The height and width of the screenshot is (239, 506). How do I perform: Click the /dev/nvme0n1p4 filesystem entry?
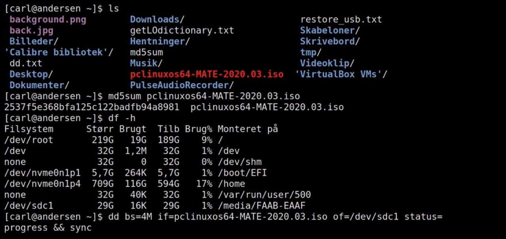(x=42, y=184)
